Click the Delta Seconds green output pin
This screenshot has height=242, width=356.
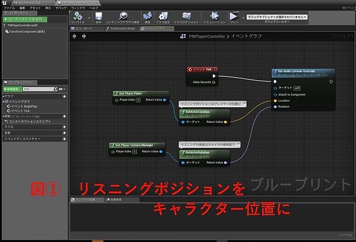point(213,83)
